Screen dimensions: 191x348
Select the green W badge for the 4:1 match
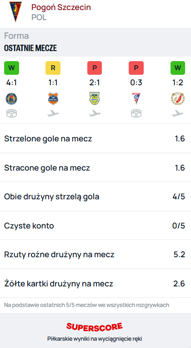click(11, 68)
